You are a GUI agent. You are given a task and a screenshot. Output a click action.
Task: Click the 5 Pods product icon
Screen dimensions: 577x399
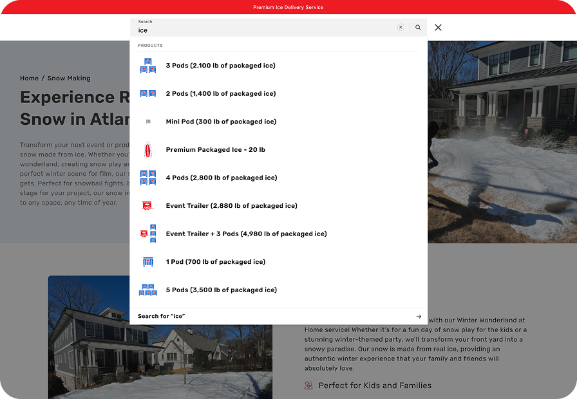coord(148,290)
